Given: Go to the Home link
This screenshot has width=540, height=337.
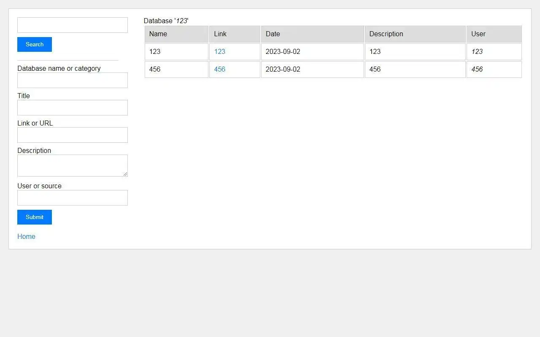Looking at the screenshot, I should (26, 236).
